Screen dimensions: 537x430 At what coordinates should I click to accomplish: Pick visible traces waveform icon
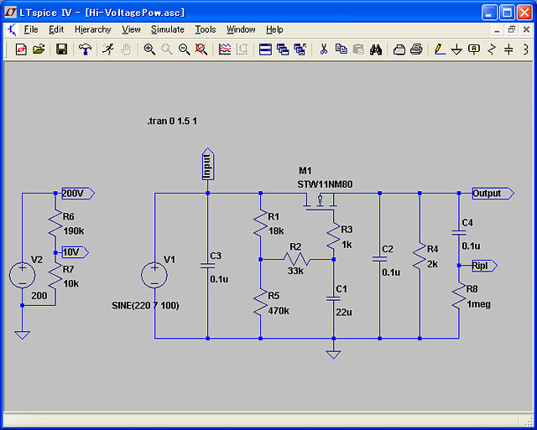coord(225,50)
